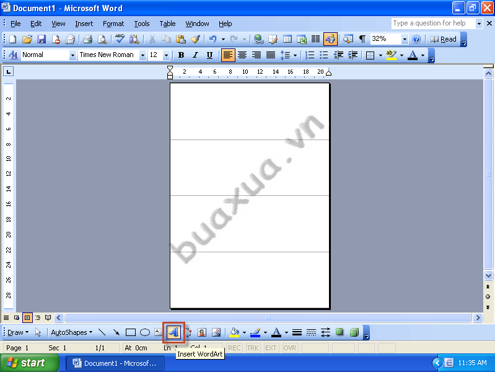Click the Columns icon

[316, 39]
